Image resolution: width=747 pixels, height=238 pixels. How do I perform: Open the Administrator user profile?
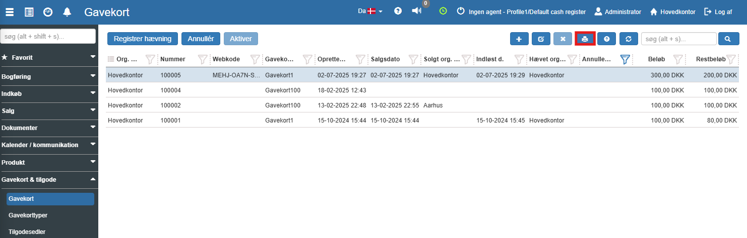pyautogui.click(x=618, y=12)
